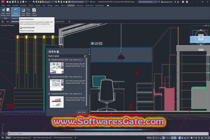Screen dimensions: 210x140
Task: Add a new drawing tab with plus button
Action: click(x=69, y=21)
